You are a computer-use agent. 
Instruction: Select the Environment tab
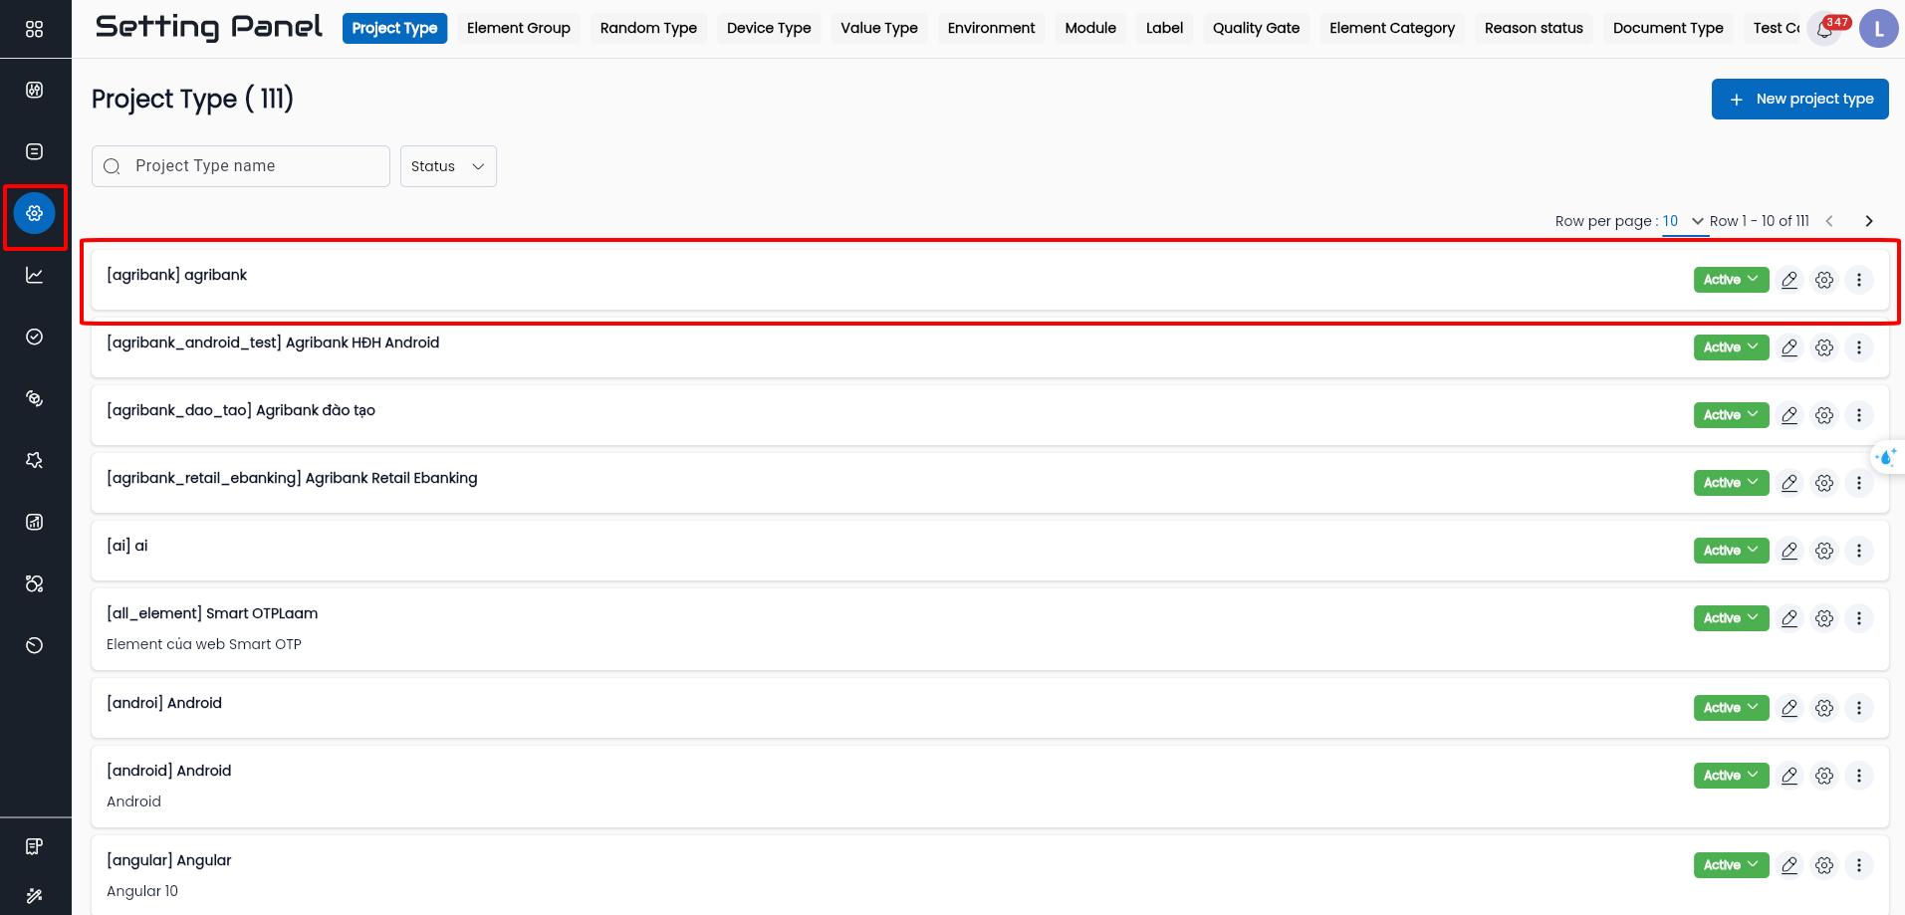click(x=991, y=28)
